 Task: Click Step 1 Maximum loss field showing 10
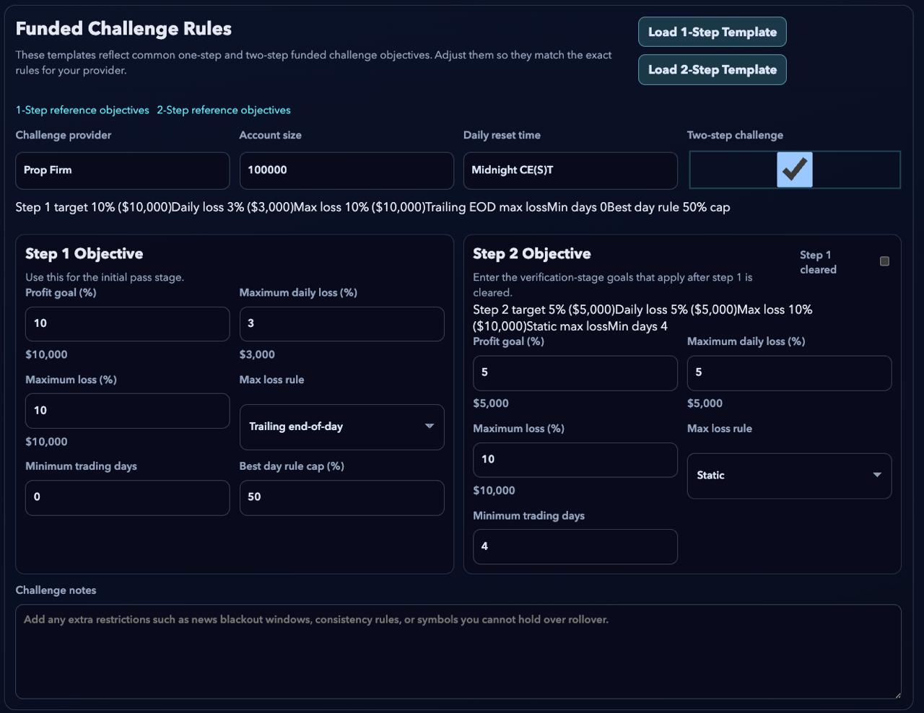[127, 411]
